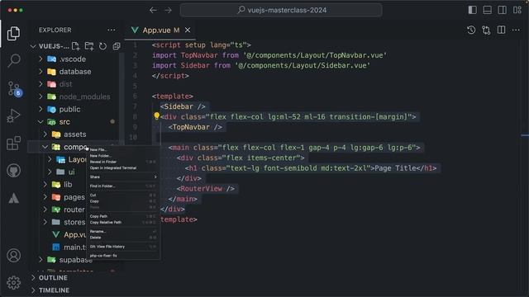The height and width of the screenshot is (297, 529).
Task: Choose Copy Path from context menu
Action: (123, 216)
